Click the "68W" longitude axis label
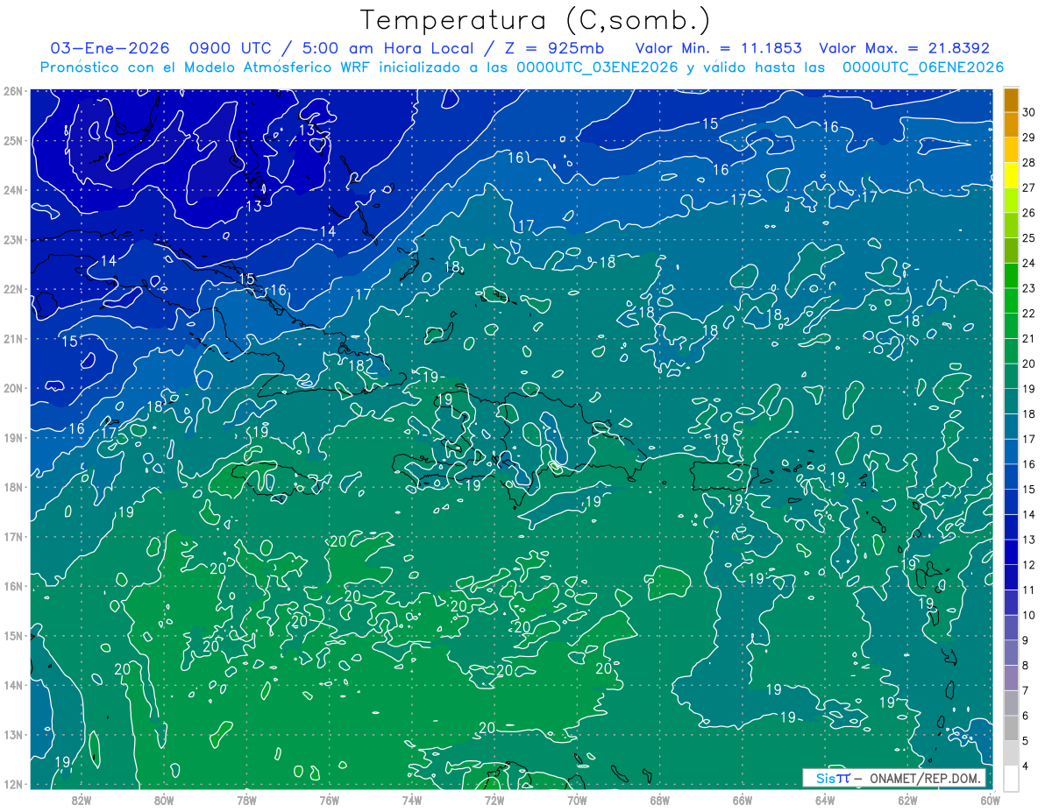 click(x=660, y=800)
